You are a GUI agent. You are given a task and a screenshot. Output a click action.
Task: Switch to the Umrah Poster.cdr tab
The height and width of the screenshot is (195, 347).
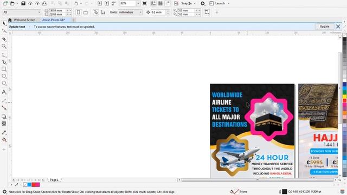coord(53,20)
